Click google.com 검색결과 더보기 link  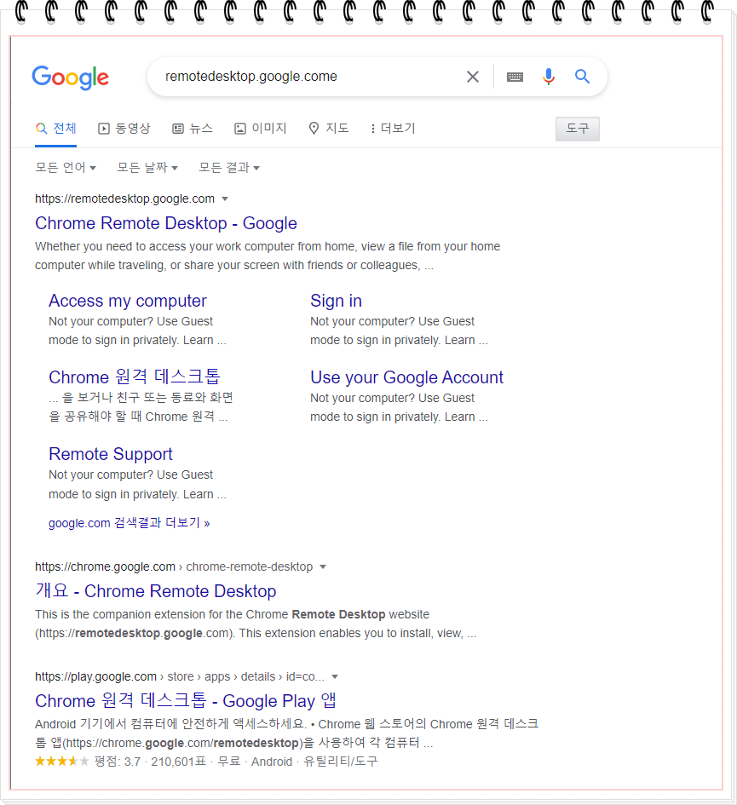[129, 523]
